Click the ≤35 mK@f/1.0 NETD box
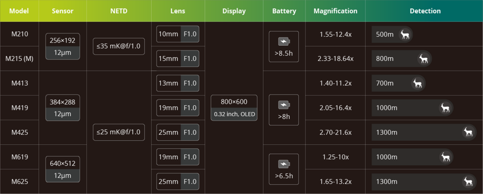The image size is (483, 194). pos(119,46)
